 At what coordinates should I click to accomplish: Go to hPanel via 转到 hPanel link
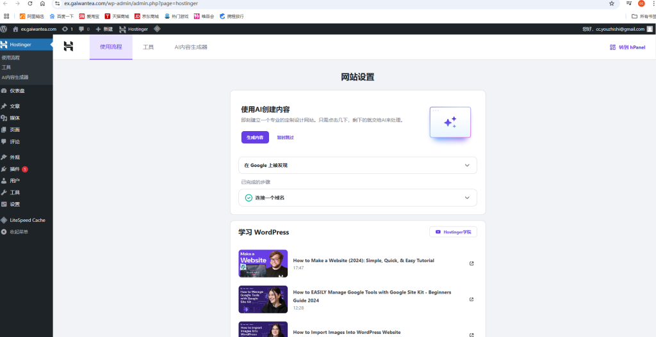627,47
